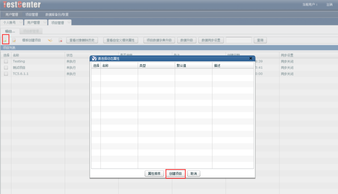Switch to the 个人账号 tab
The image size is (338, 194).
click(x=10, y=23)
